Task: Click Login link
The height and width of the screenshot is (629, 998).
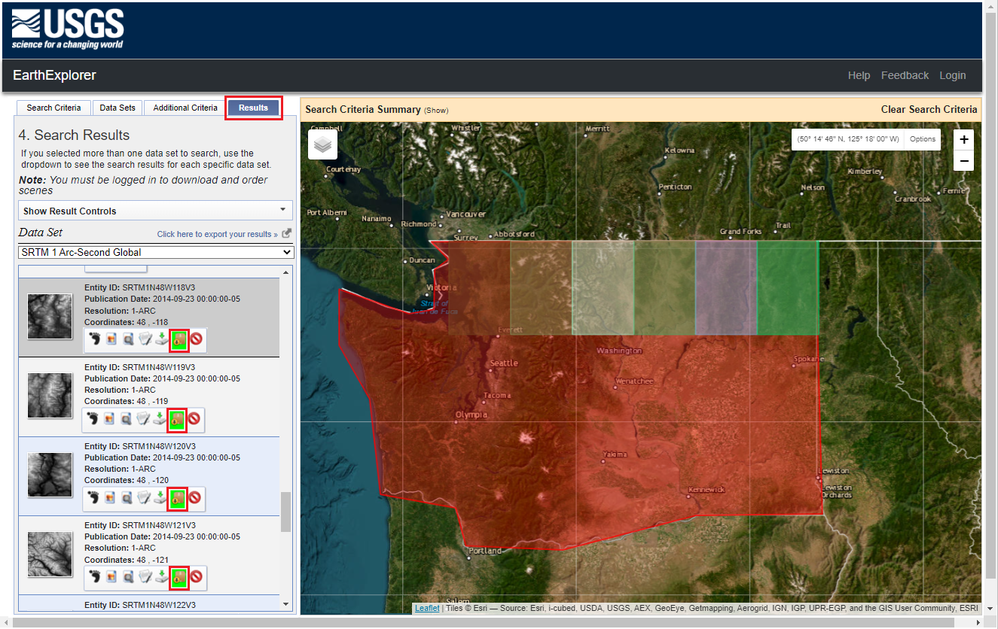Action: 952,75
